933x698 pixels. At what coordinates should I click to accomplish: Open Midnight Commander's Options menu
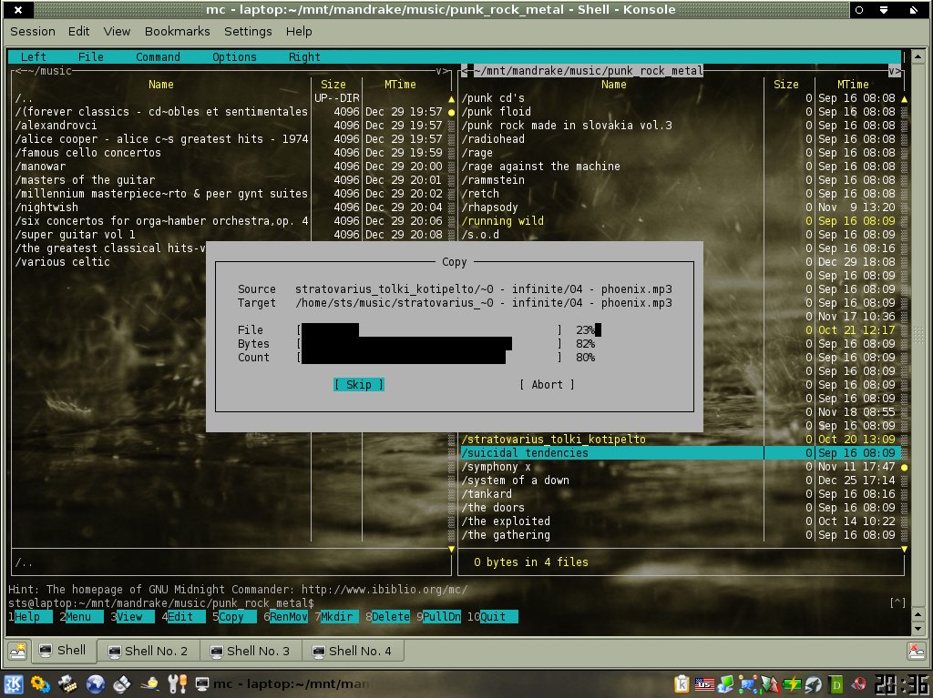tap(234, 57)
